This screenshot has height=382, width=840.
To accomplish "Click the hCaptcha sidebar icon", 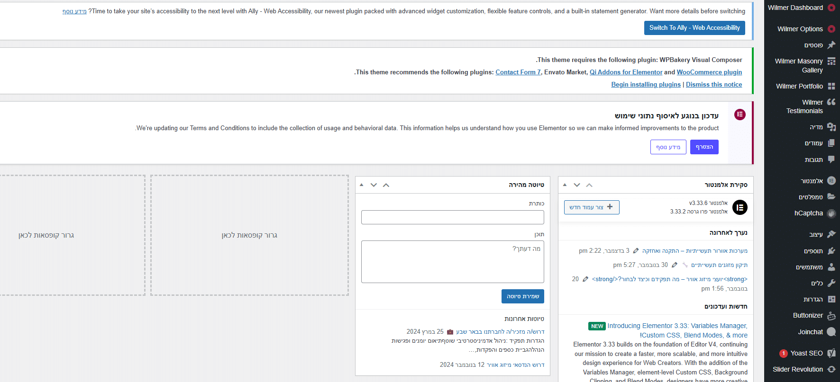I will (x=831, y=213).
